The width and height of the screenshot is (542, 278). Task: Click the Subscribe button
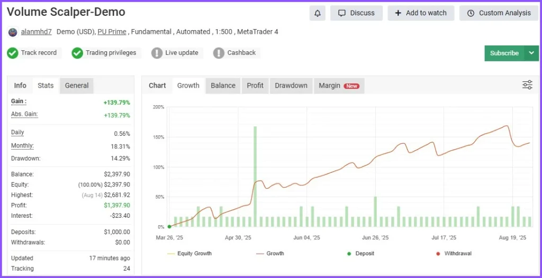pos(504,53)
